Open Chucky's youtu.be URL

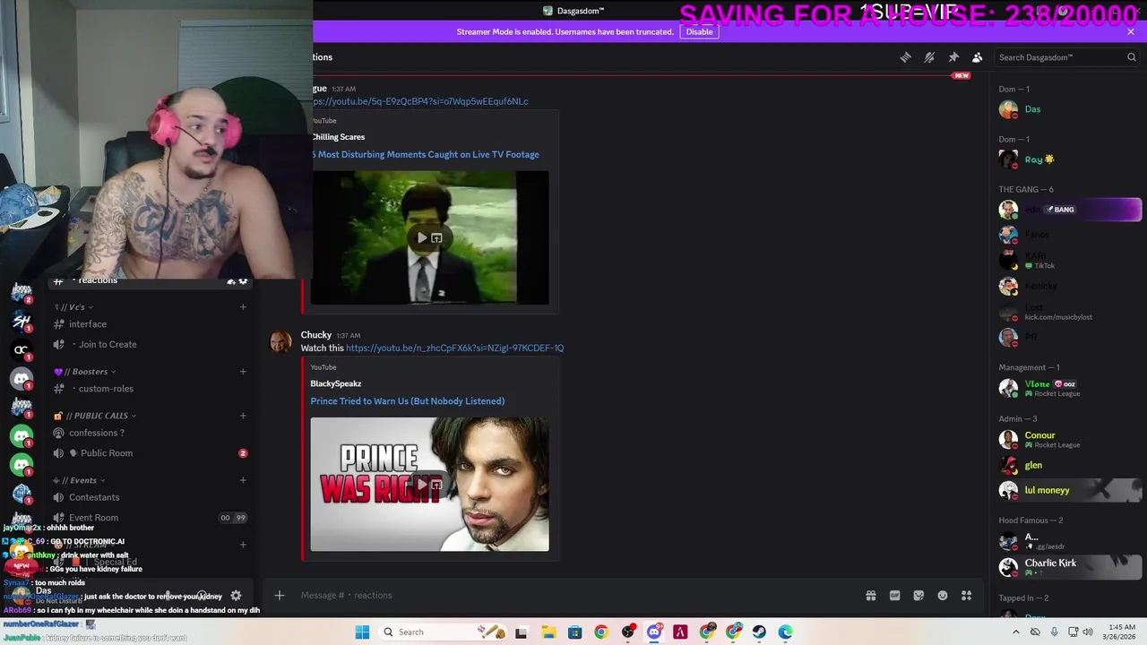pos(454,348)
